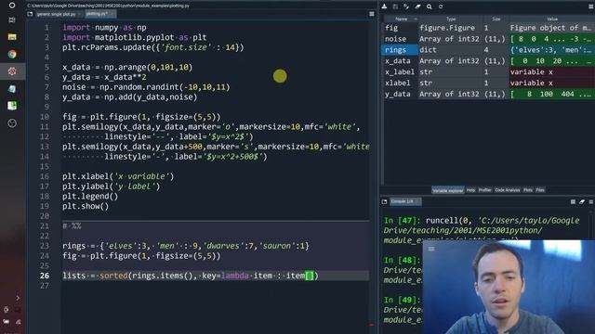
Task: Click the Task View taskbar icon
Action: [x=12, y=19]
